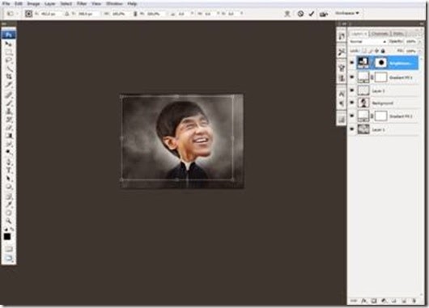Toggle visibility of the selected Brightness adjustment layer

click(352, 63)
